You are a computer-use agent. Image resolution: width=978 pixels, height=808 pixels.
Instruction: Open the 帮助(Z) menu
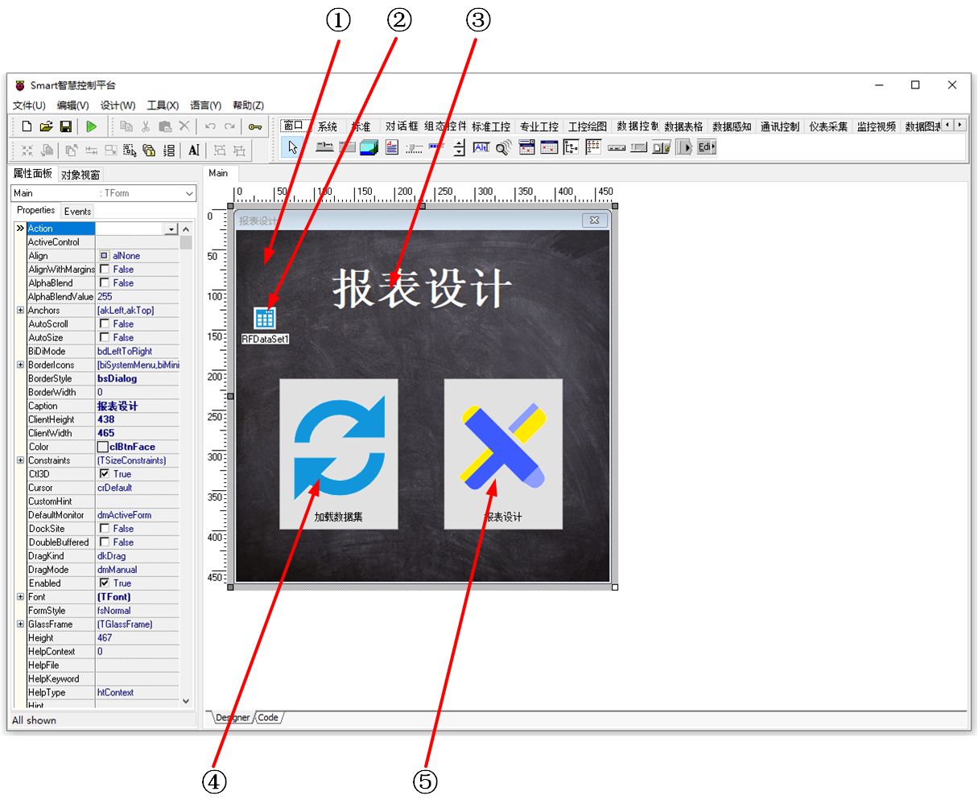click(x=248, y=105)
